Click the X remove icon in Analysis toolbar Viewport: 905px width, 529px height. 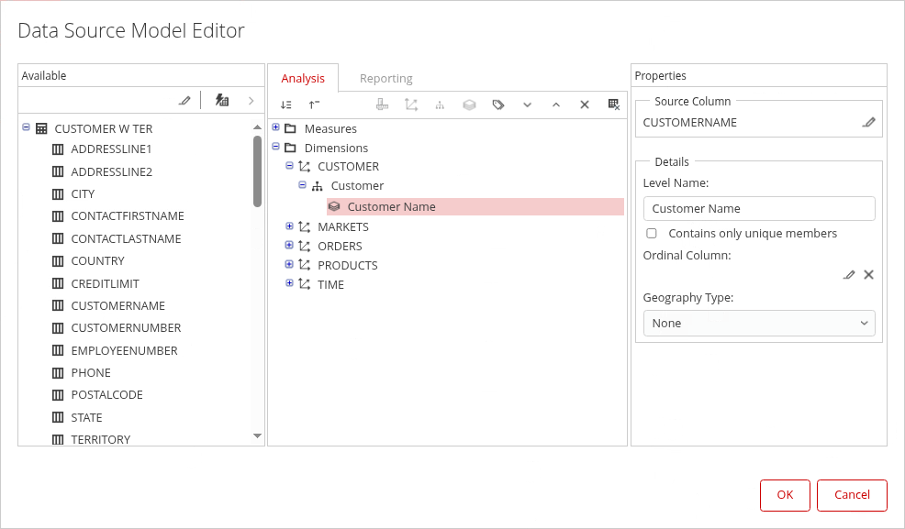(x=585, y=105)
